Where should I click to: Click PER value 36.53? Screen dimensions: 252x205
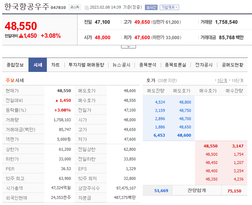pos(66,169)
